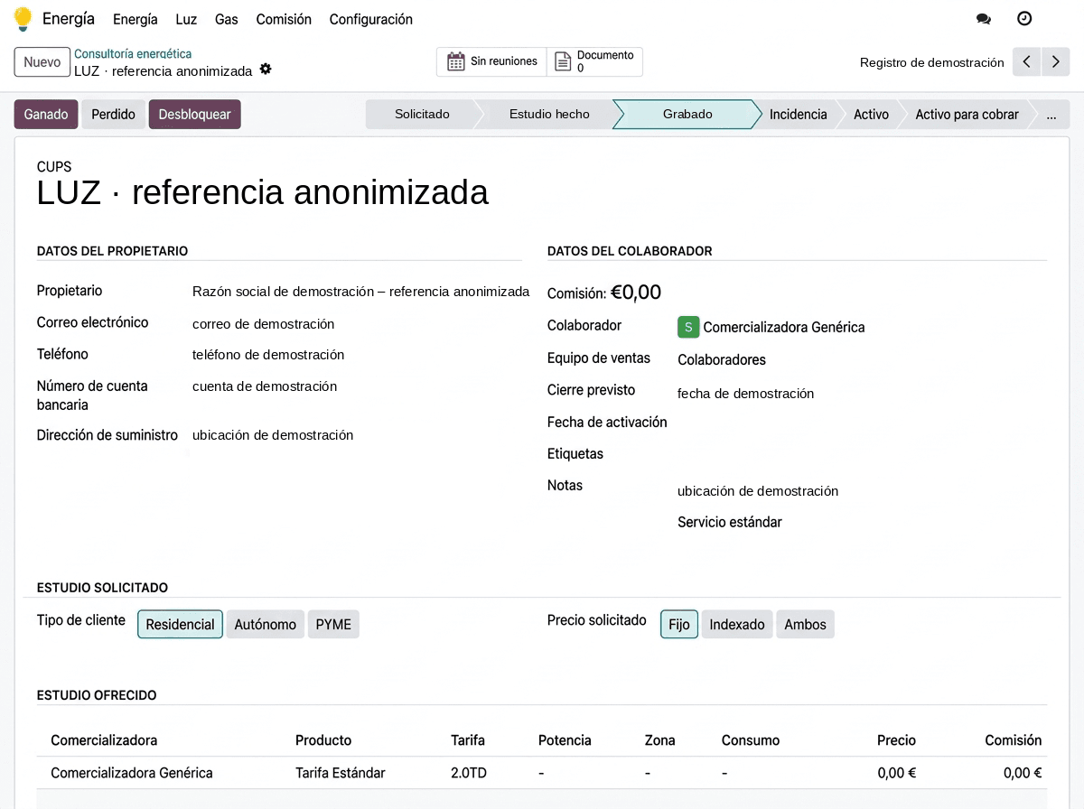Set stage to Incidencia

[x=799, y=115]
